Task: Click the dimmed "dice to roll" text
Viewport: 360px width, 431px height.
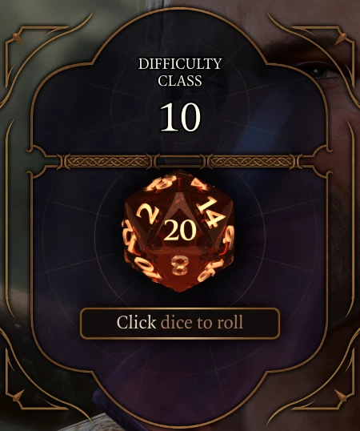Action: (202, 323)
